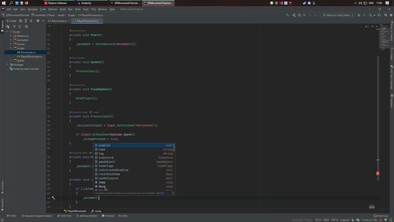Expand the References node

[x=10, y=36]
